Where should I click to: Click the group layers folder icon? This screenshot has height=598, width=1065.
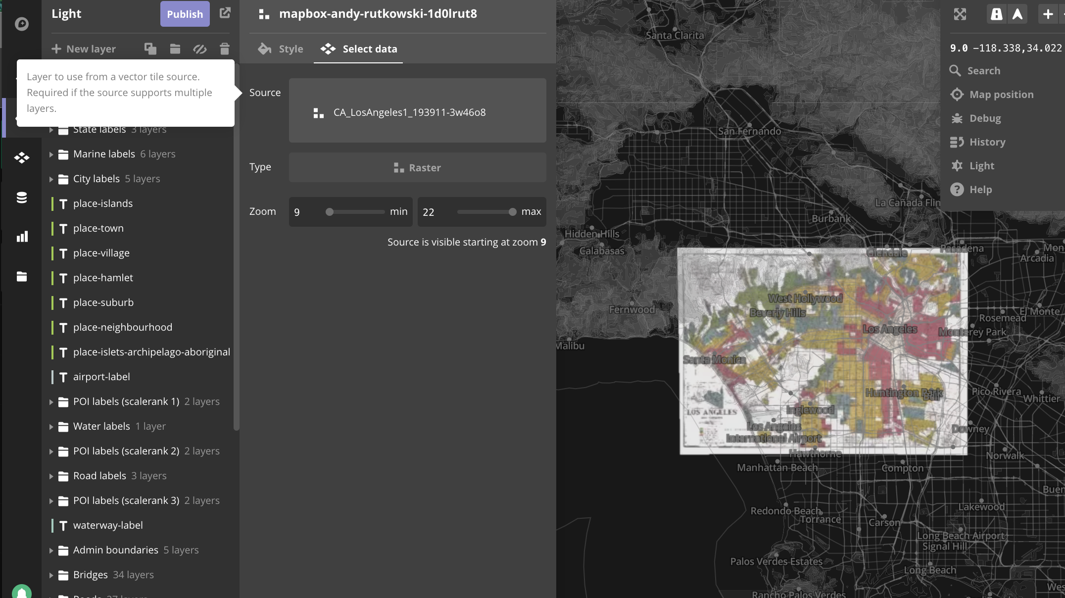click(175, 49)
